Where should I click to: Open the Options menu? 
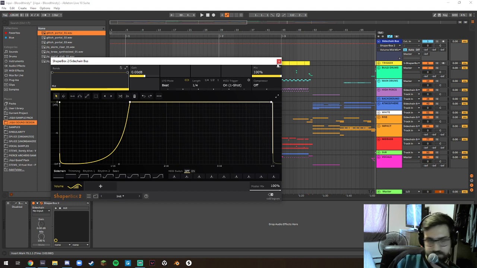(45, 8)
